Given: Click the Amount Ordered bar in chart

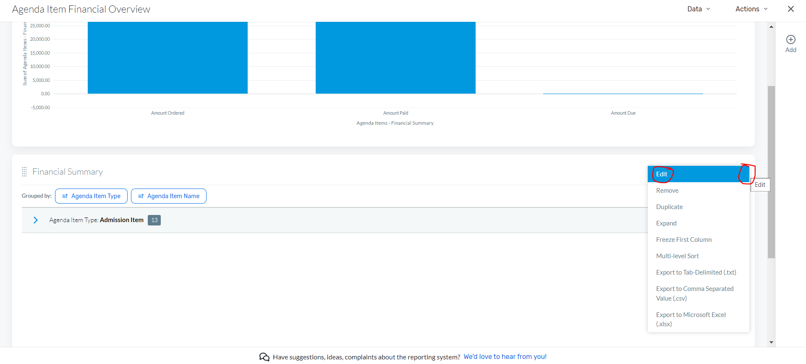Looking at the screenshot, I should [x=167, y=58].
